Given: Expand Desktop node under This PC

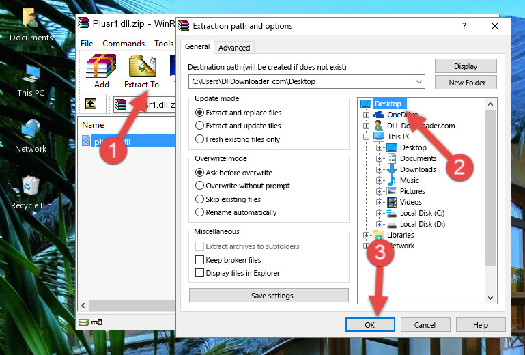Looking at the screenshot, I should pos(379,147).
